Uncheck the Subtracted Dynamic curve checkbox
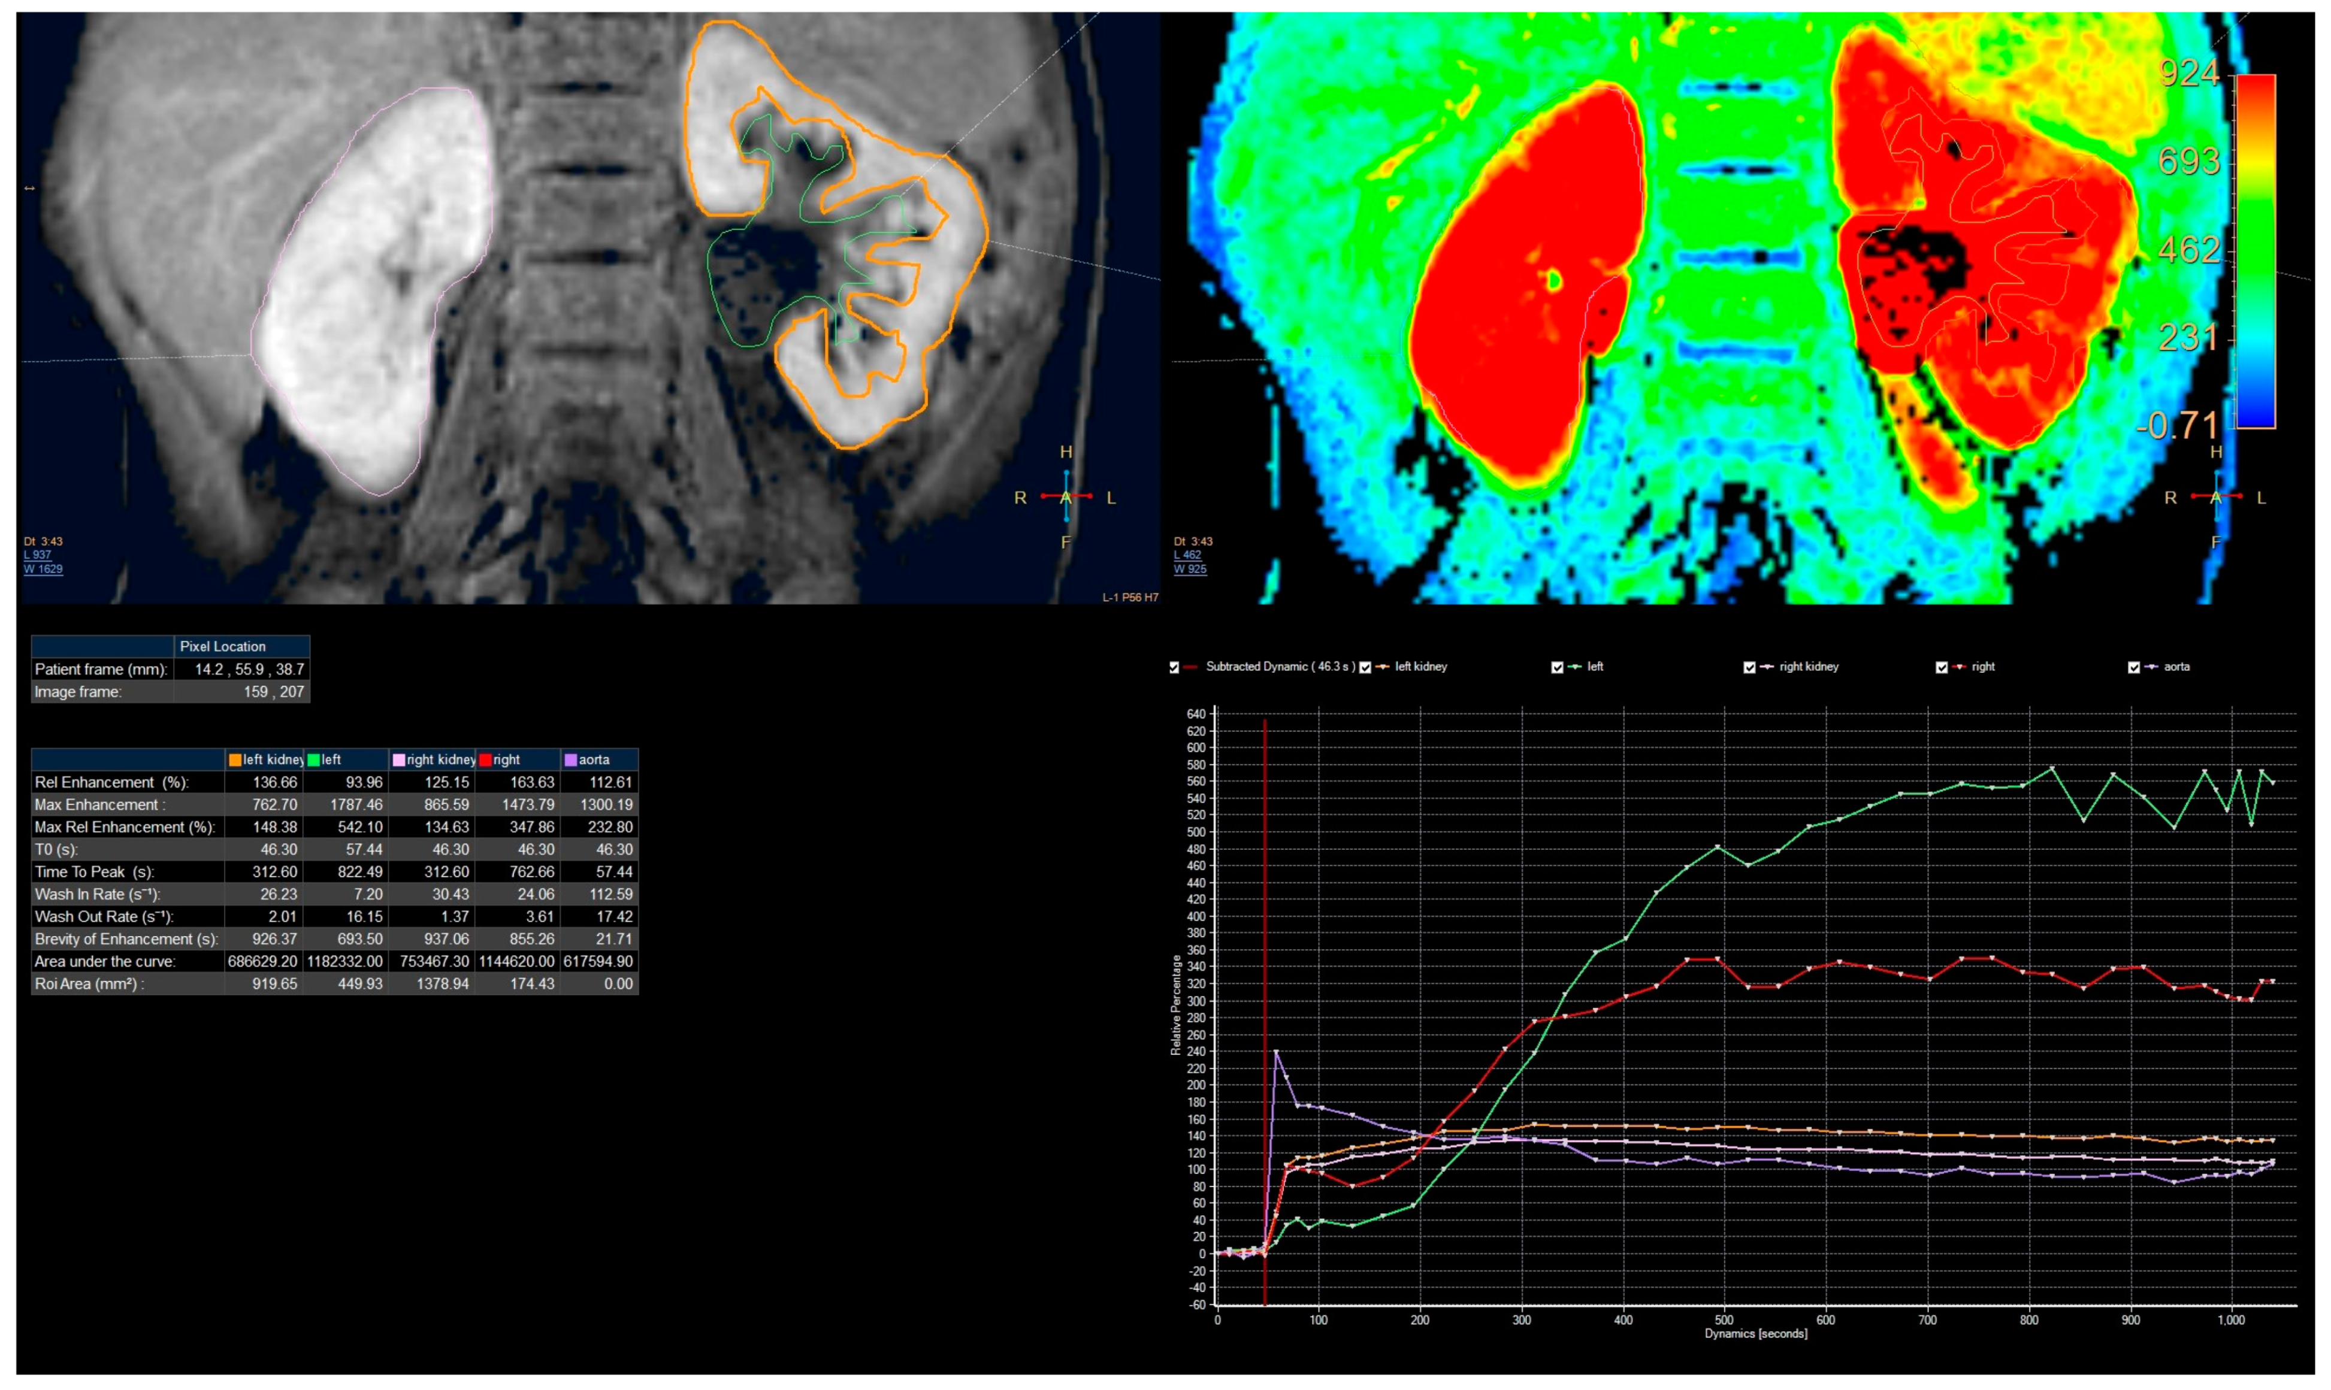The image size is (2331, 1390). coord(1174,668)
